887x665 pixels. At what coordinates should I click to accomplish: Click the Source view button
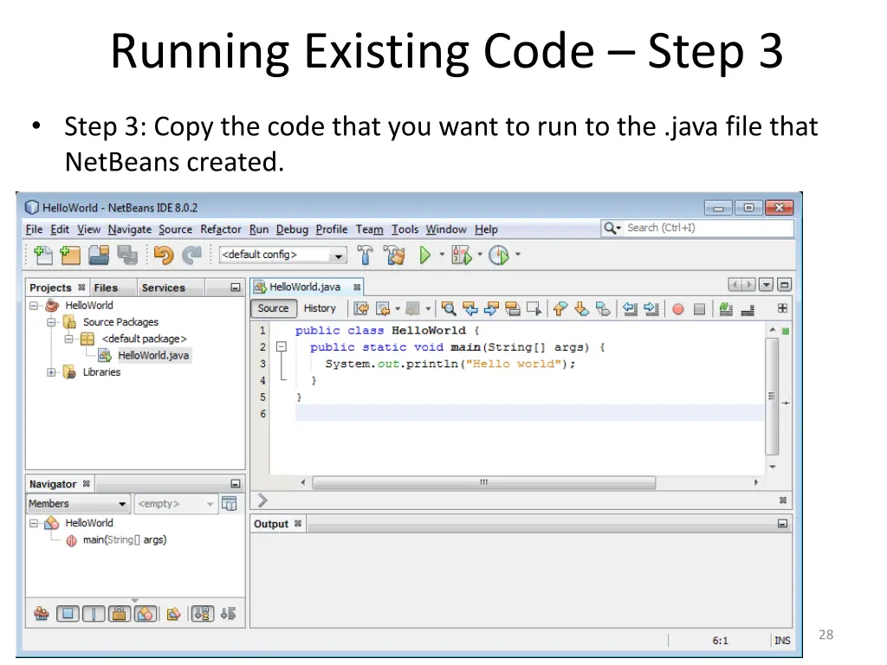pos(273,308)
